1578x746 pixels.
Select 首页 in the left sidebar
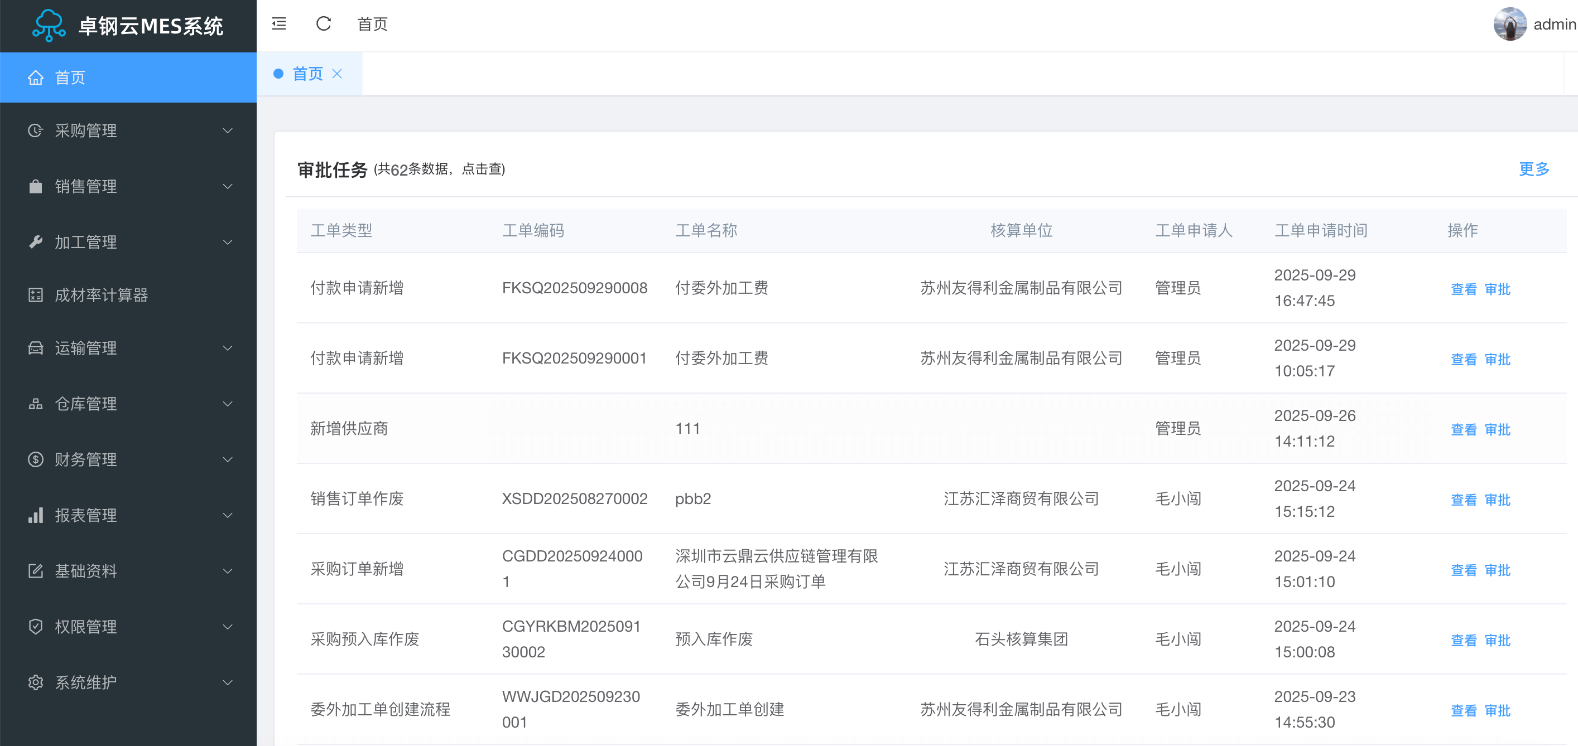point(70,77)
